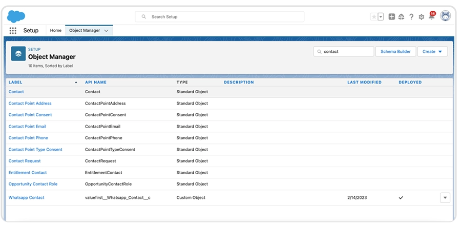Open Whatsapp Contact row actions dropdown

point(445,198)
